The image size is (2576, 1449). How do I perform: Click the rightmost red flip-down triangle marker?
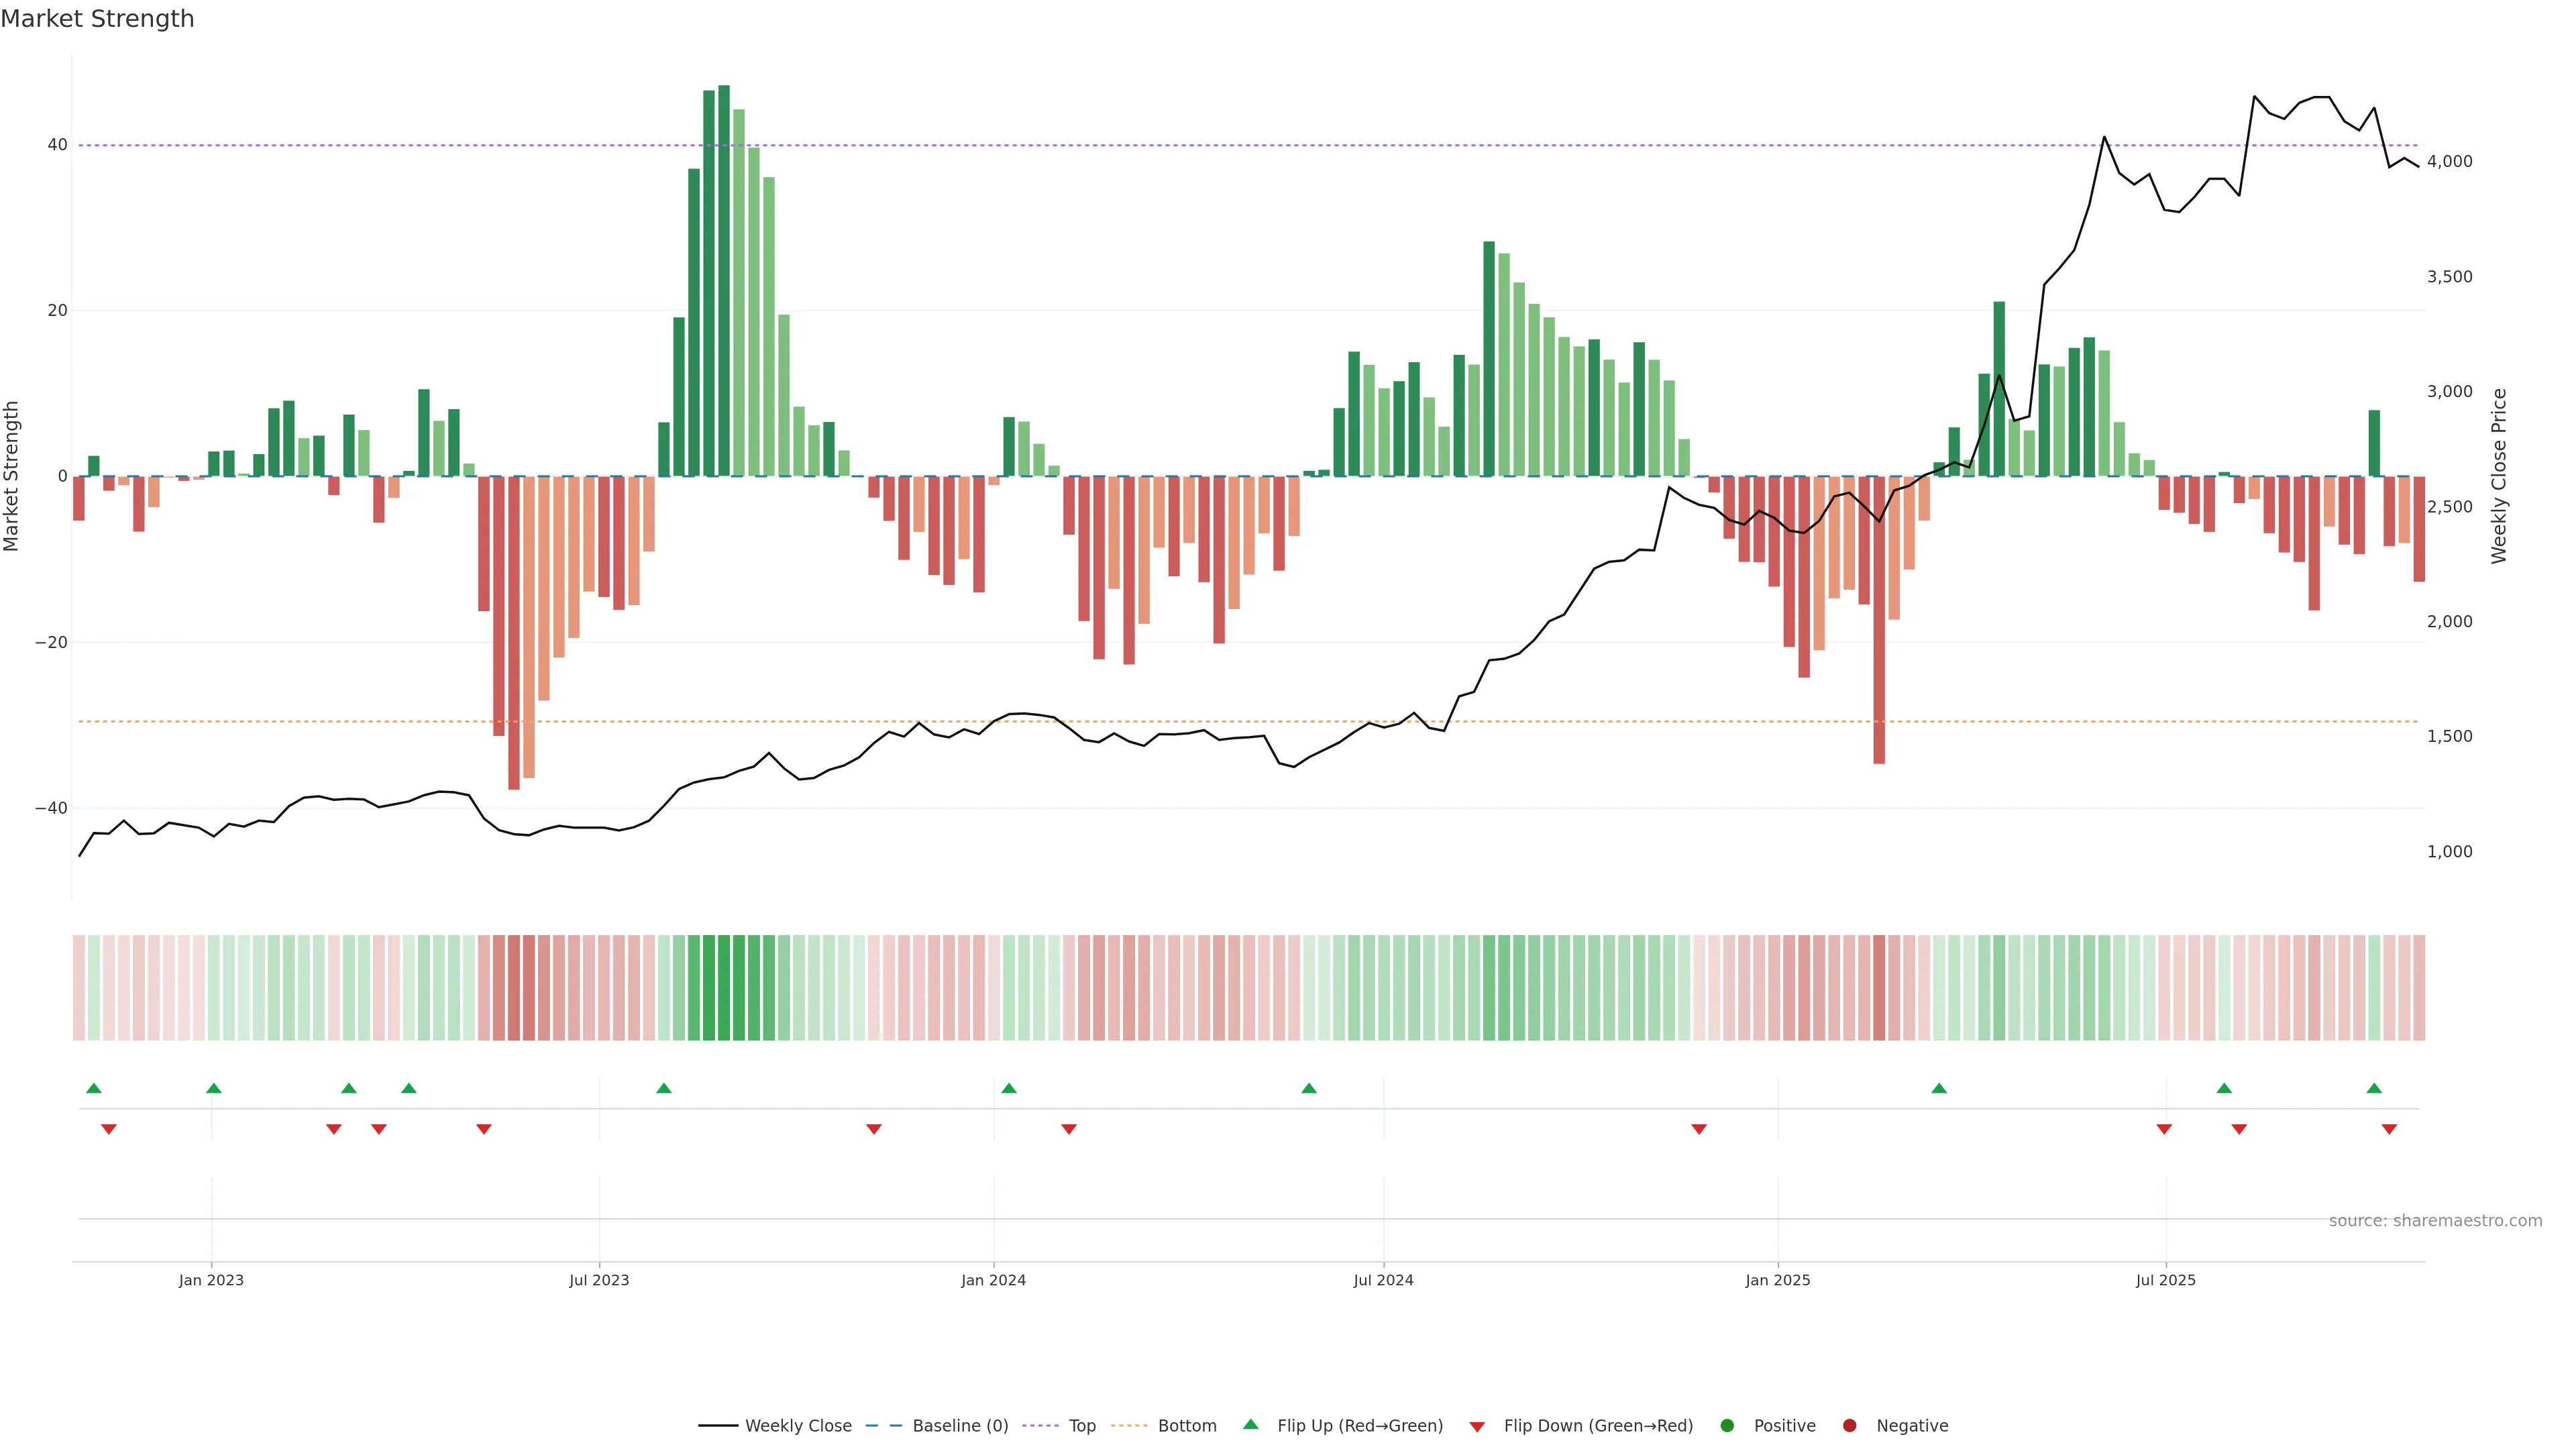point(2389,1129)
